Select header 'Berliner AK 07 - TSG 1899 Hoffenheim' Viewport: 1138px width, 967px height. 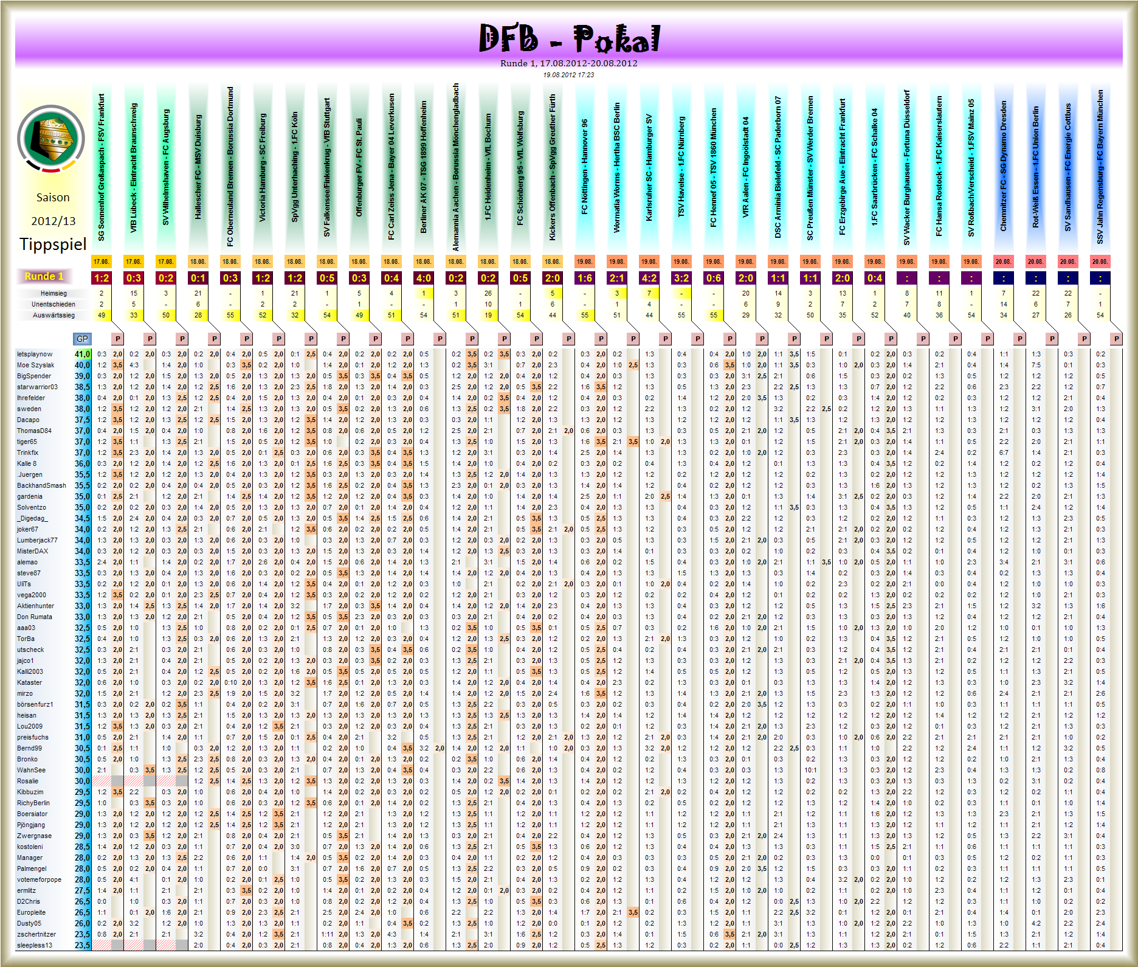[423, 167]
